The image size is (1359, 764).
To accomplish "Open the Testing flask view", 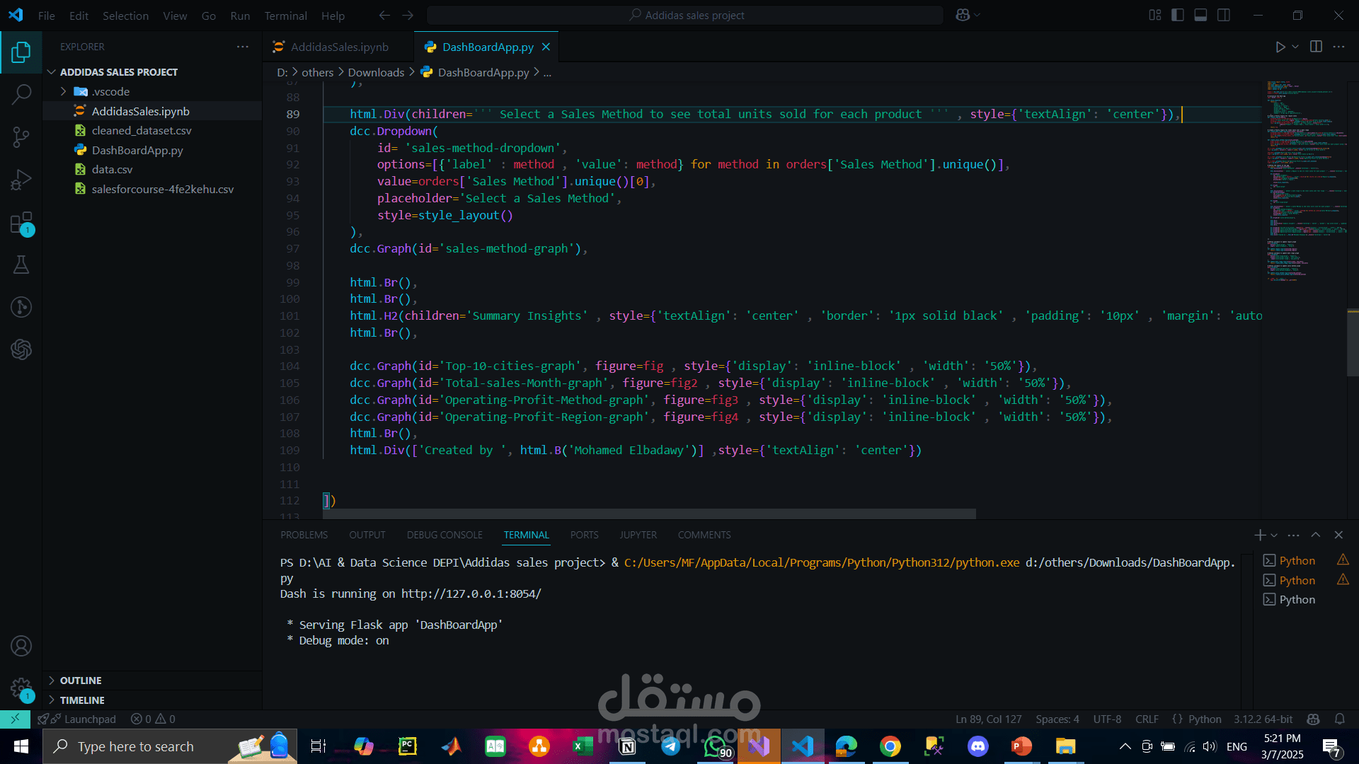I will click(21, 265).
